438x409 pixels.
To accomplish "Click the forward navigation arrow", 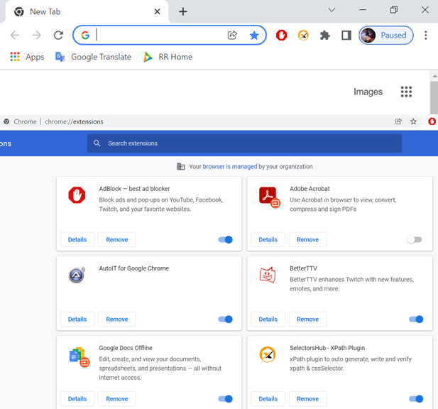I will 37,36.
